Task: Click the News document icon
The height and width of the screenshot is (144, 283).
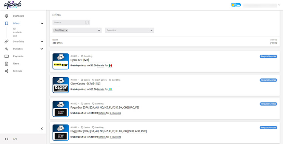Action: click(6, 64)
